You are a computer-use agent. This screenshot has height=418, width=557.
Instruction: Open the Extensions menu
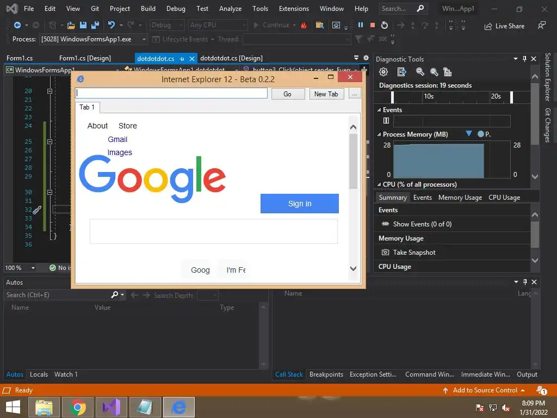coord(294,9)
